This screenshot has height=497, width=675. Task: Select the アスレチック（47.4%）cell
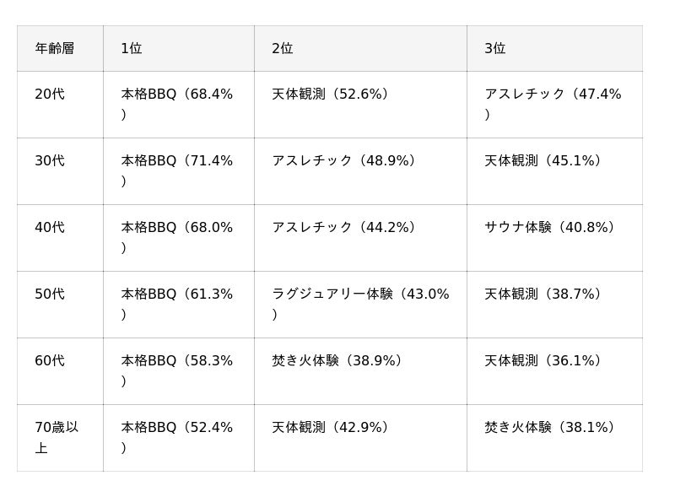(x=553, y=104)
